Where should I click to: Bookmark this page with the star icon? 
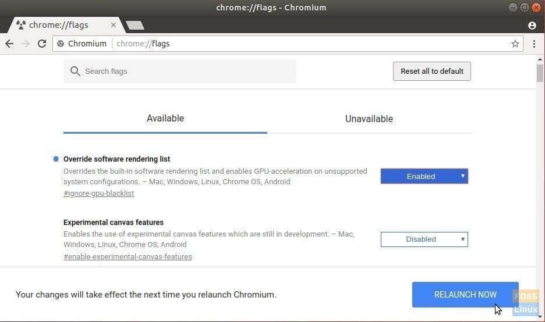[515, 44]
